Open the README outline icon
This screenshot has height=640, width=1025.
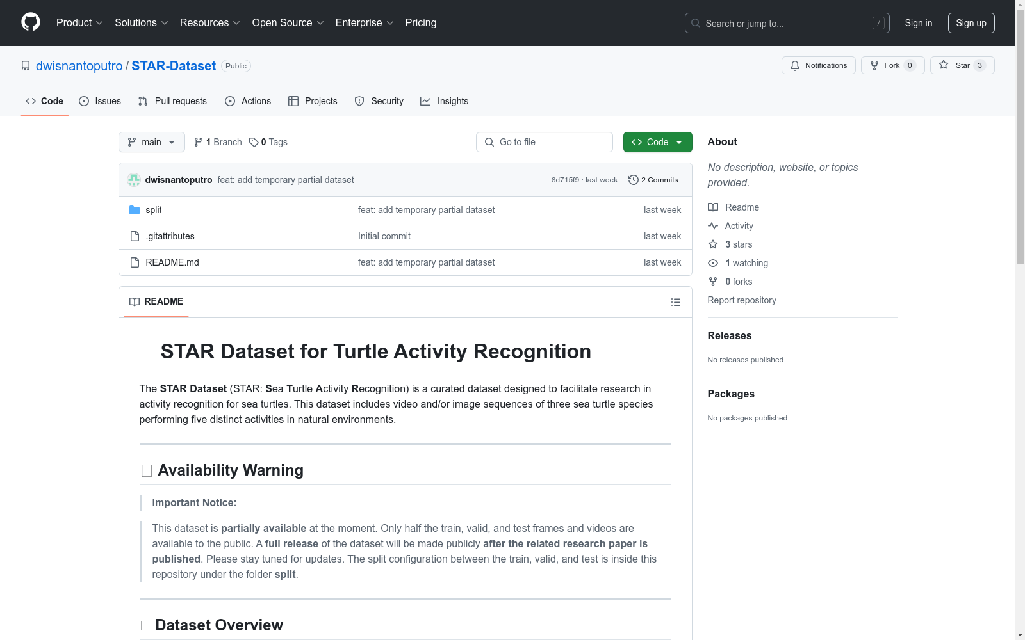pos(676,302)
